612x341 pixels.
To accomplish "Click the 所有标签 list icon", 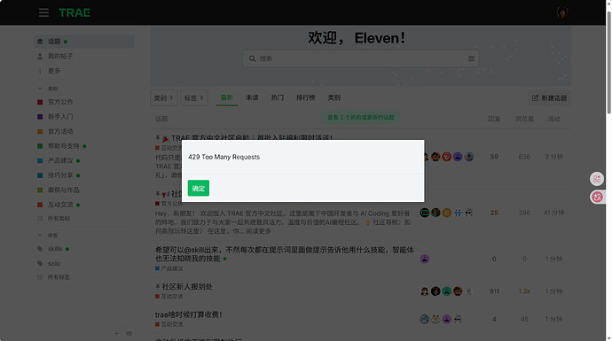I will (40, 277).
